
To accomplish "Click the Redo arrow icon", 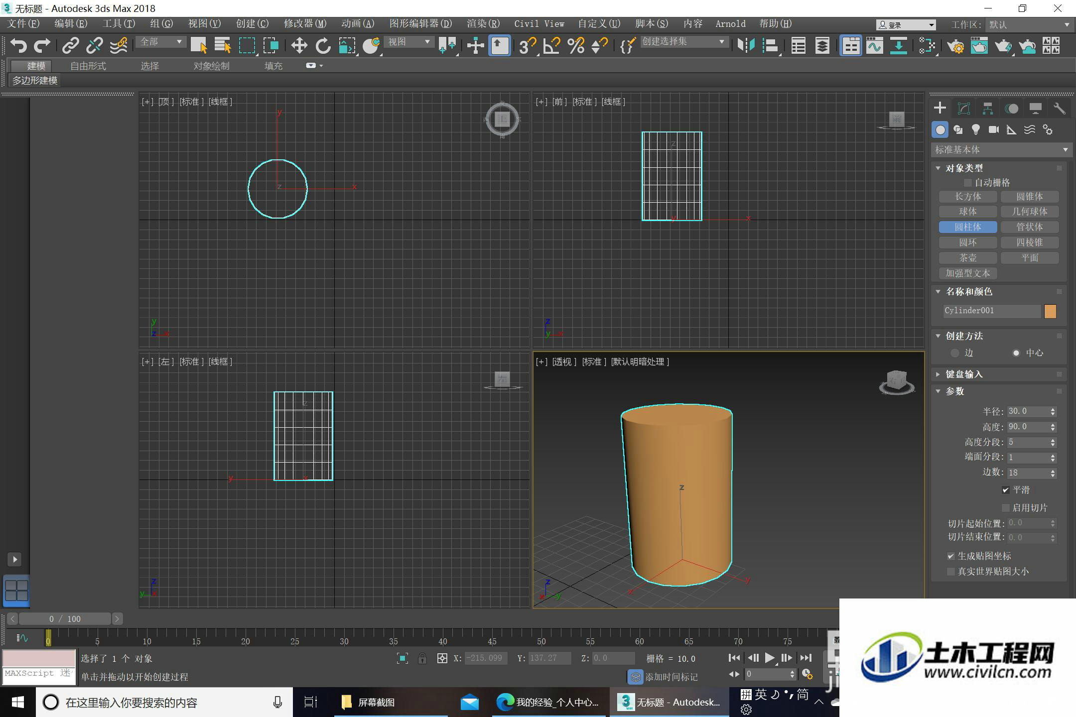I will tap(42, 46).
